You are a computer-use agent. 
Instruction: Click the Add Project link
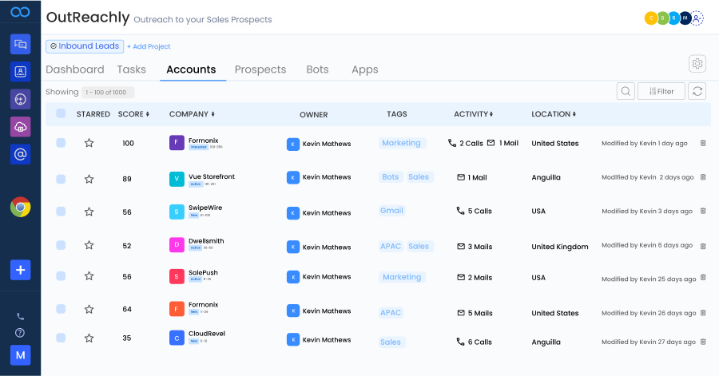148,46
